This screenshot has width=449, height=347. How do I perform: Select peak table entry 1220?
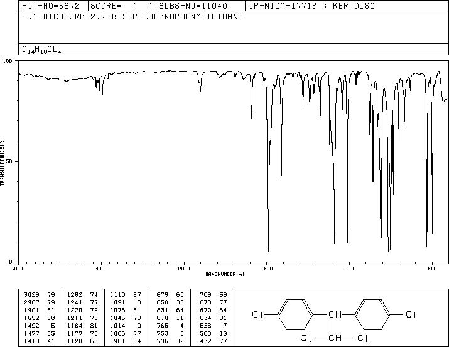[75, 310]
